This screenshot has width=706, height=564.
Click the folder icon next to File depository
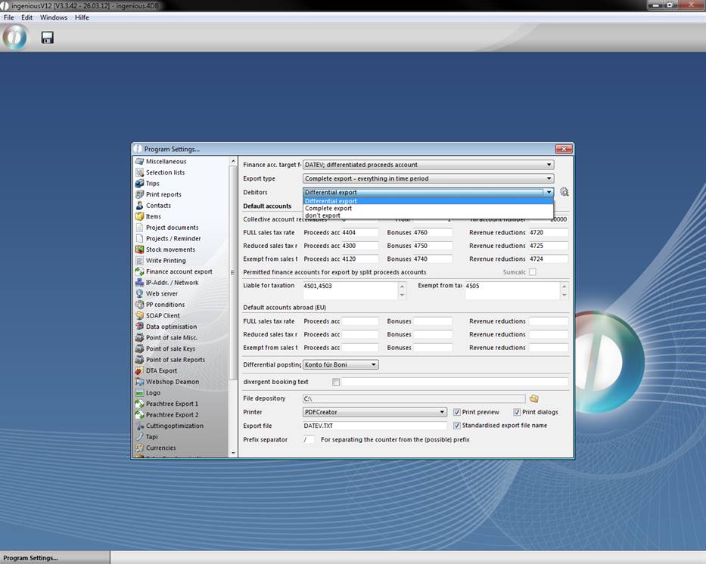[533, 398]
